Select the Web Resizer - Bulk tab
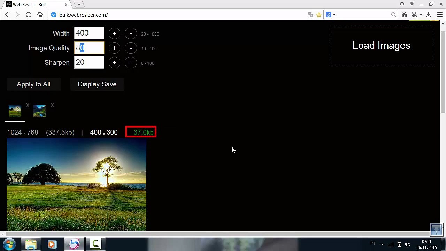Image resolution: width=446 pixels, height=251 pixels. point(37,5)
